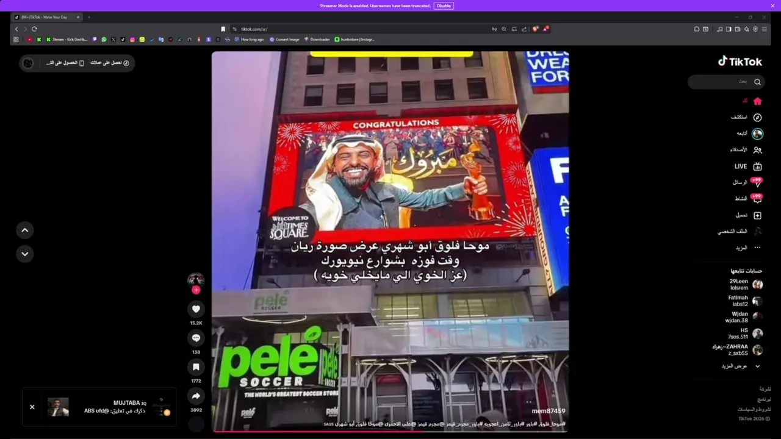
Task: Open the X (Twitter) bookmark icon
Action: [113, 40]
